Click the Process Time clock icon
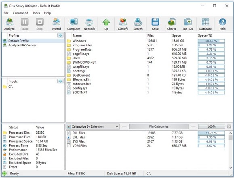The height and width of the screenshot is (178, 234). 5,145
